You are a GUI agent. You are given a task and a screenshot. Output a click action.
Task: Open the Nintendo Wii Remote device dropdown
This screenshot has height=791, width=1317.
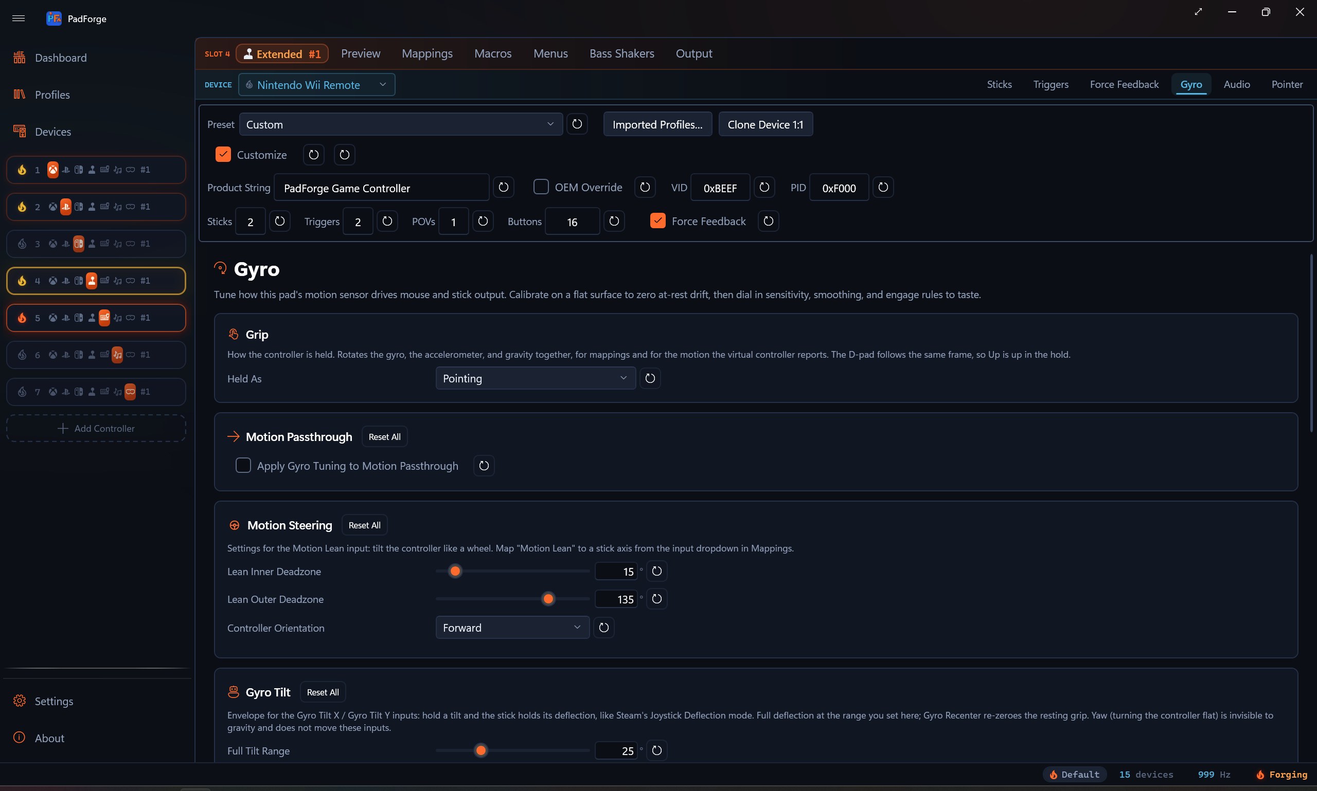pyautogui.click(x=317, y=85)
